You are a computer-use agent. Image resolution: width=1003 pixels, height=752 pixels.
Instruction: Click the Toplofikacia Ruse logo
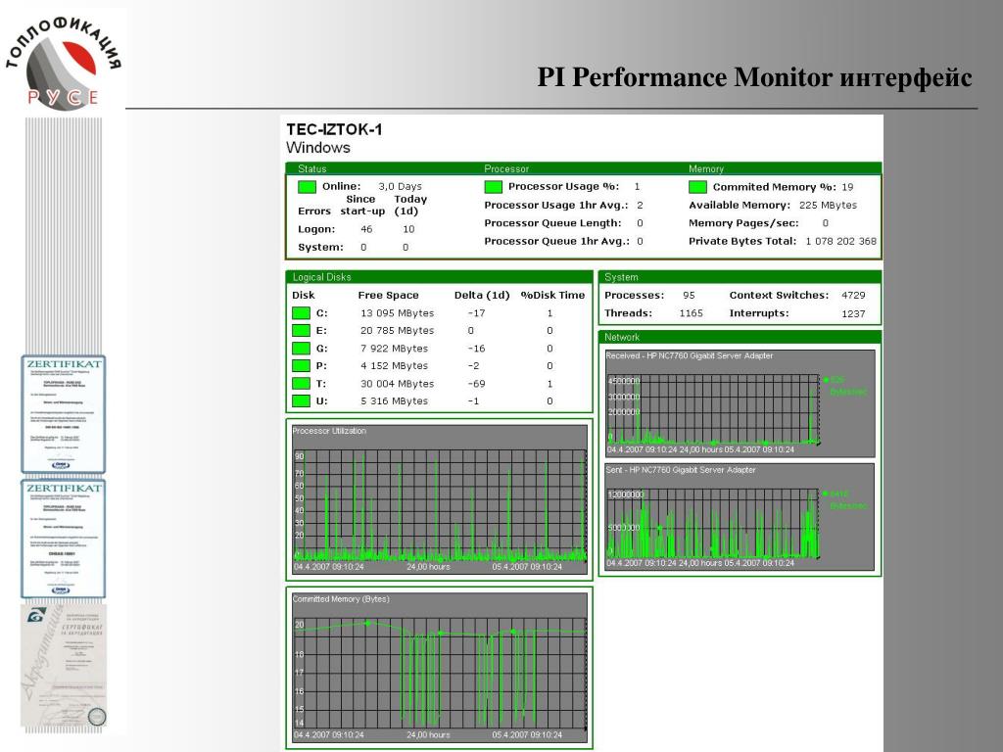click(63, 62)
